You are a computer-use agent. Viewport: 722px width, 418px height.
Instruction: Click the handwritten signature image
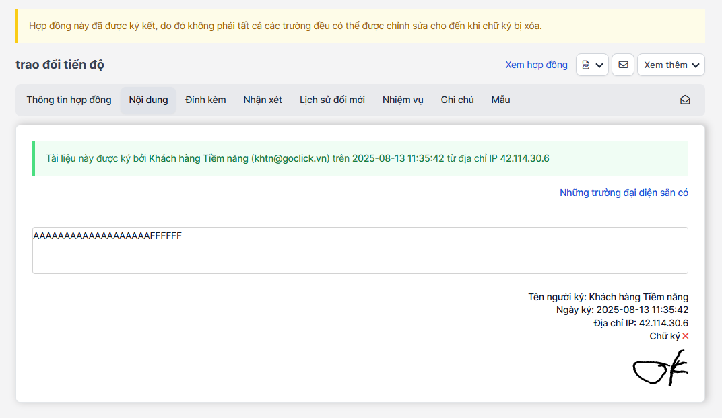pos(659,368)
